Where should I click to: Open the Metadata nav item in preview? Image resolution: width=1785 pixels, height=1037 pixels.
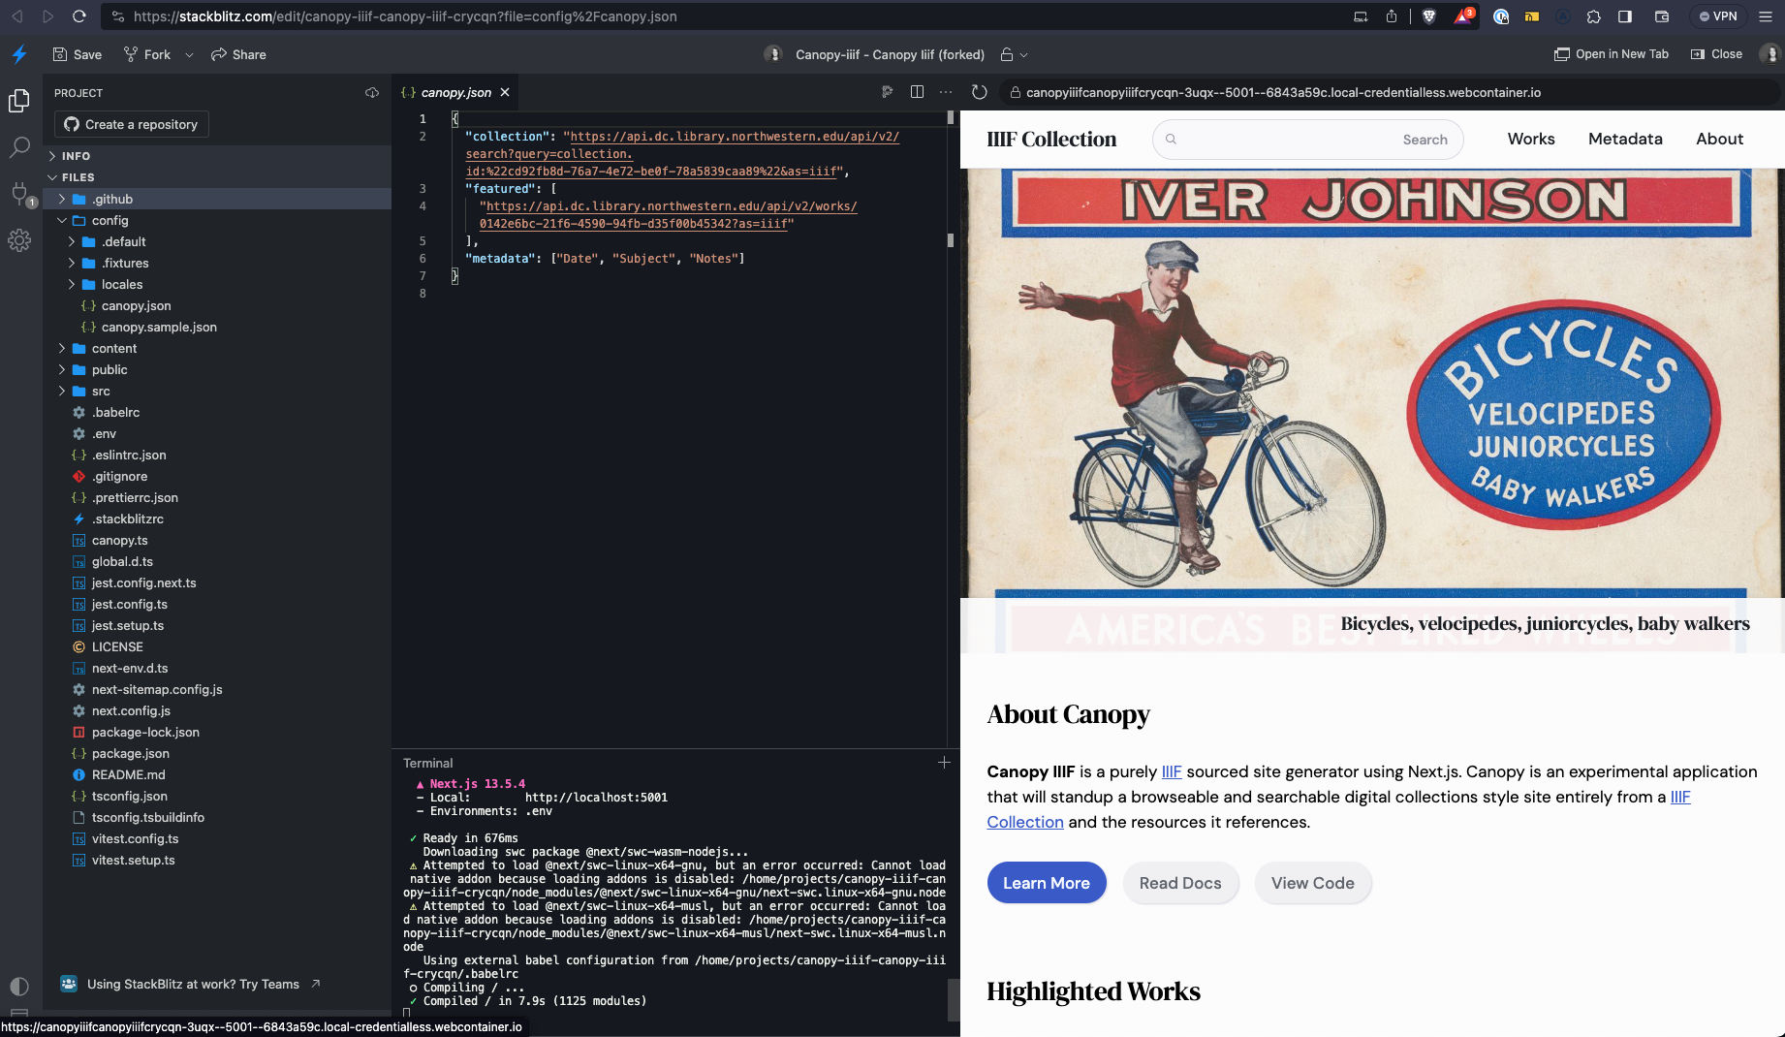click(x=1625, y=140)
